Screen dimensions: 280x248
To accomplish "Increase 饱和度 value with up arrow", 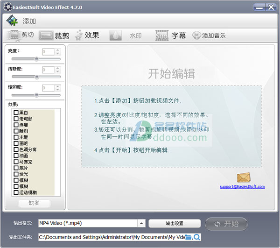I will (x=57, y=86).
